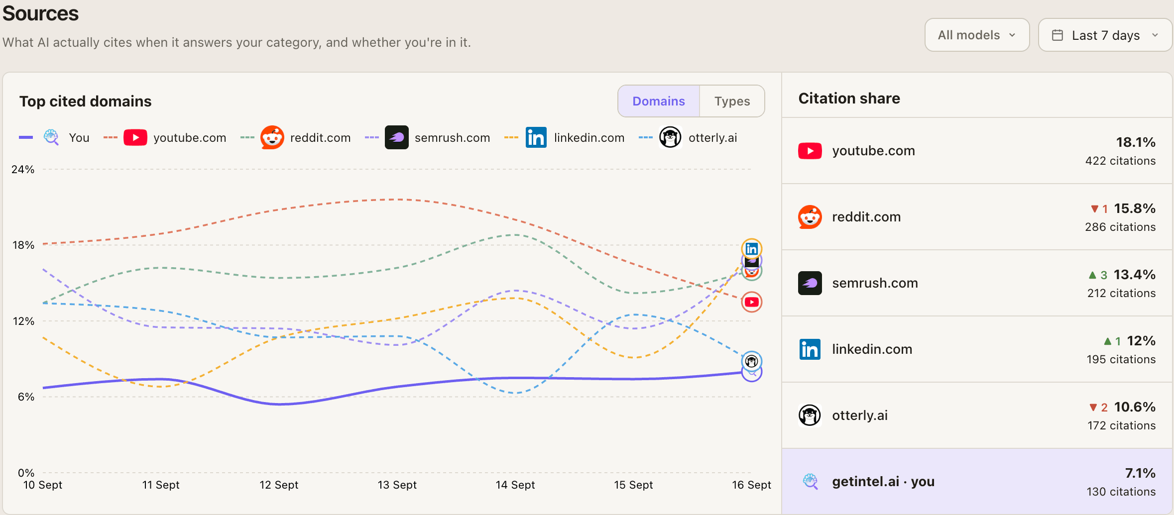This screenshot has width=1174, height=515.
Task: Click the 18.1% share value
Action: pos(1136,142)
